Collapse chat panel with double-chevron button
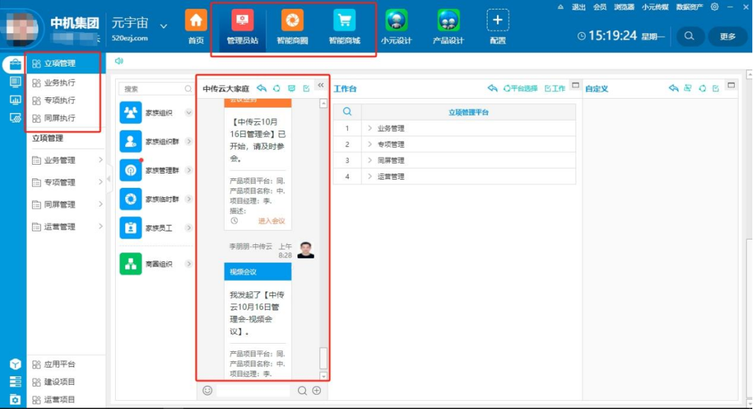 click(321, 86)
